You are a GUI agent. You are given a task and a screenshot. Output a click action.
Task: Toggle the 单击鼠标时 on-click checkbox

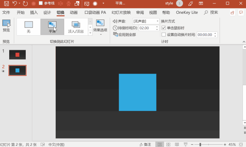click(163, 28)
